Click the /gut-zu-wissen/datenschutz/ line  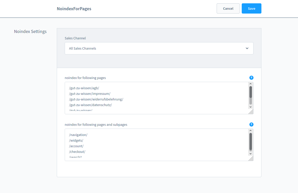point(91,105)
